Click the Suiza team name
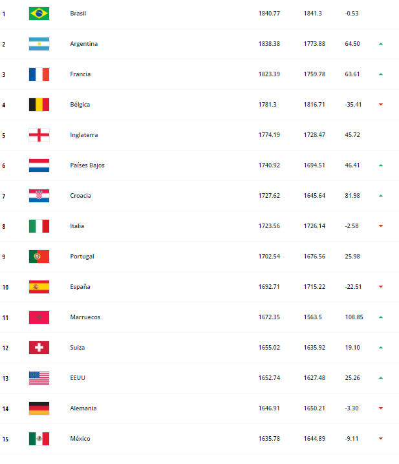Image resolution: width=399 pixels, height=464 pixels. pos(78,348)
